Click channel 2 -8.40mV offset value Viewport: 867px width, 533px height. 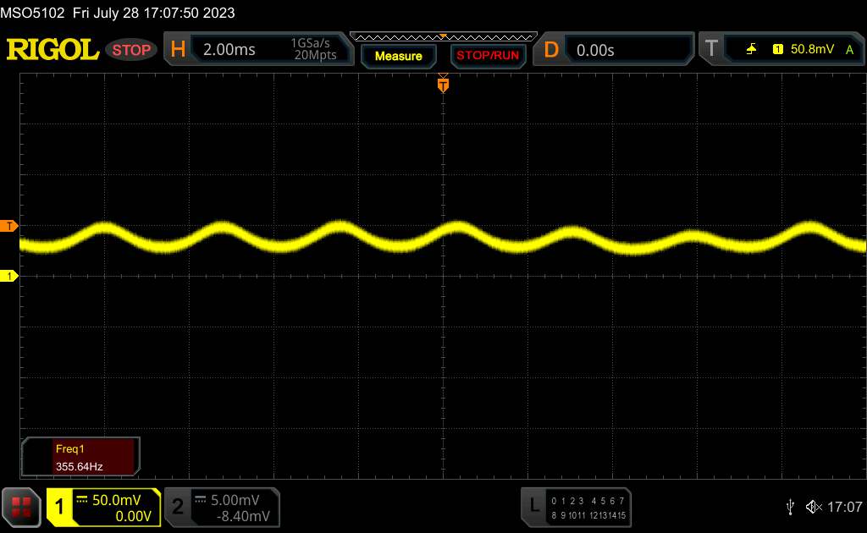coord(243,516)
